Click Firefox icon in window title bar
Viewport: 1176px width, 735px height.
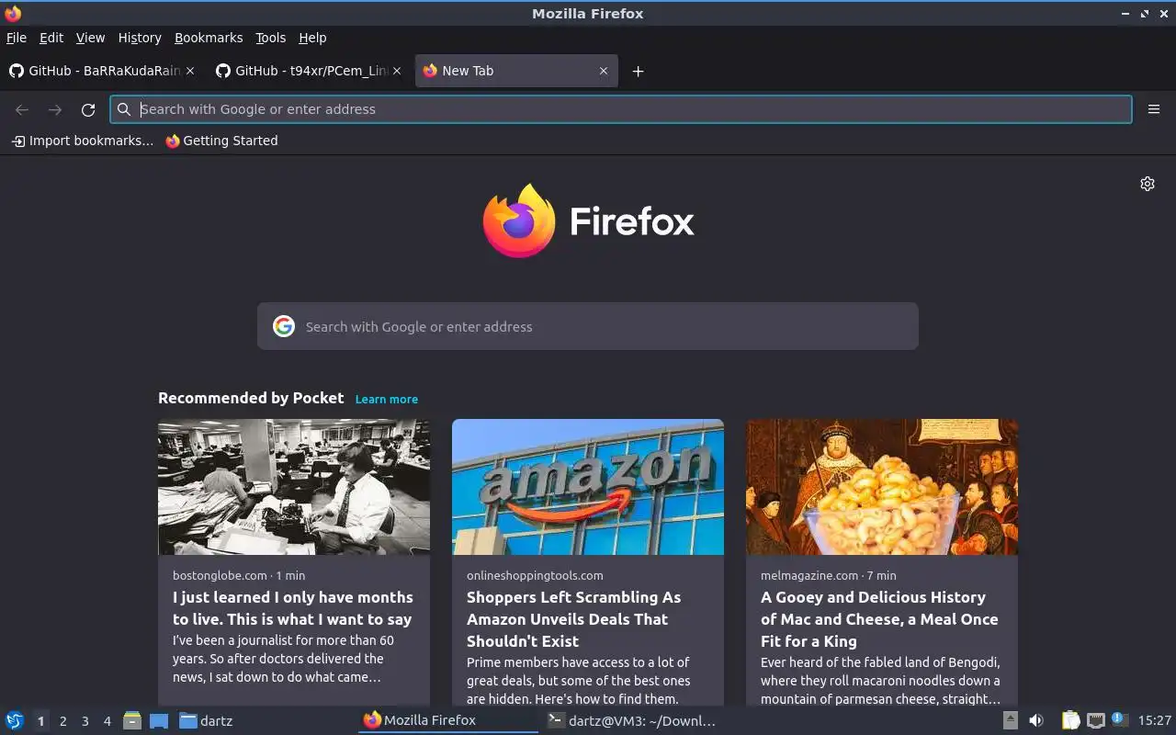point(13,13)
